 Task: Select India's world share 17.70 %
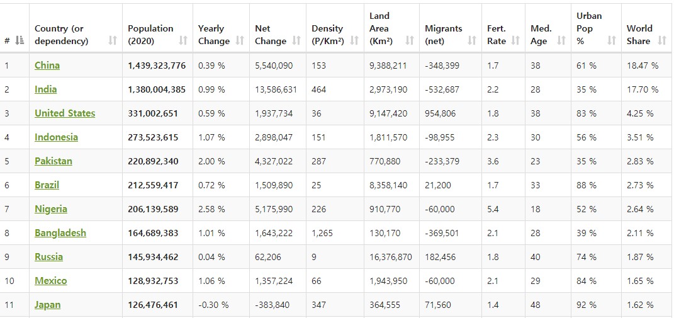(x=643, y=89)
